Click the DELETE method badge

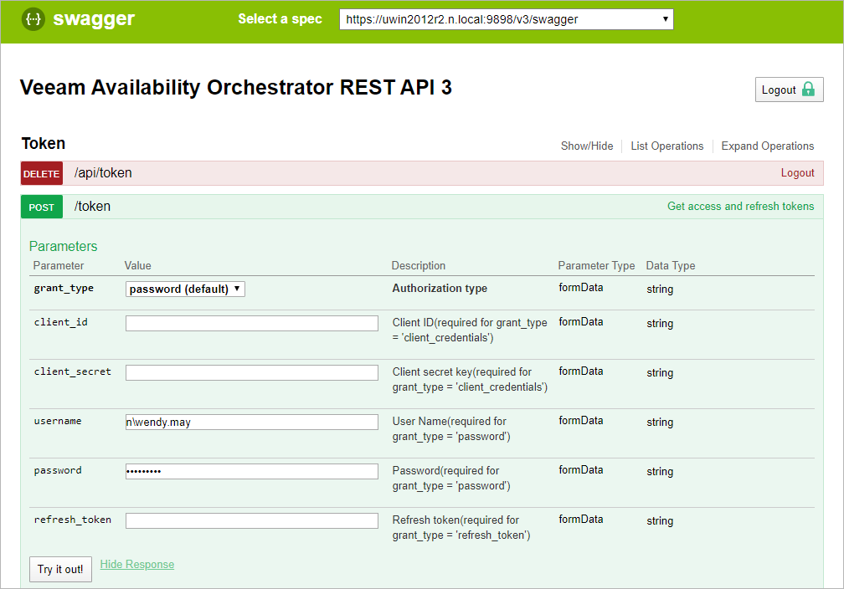[x=42, y=173]
